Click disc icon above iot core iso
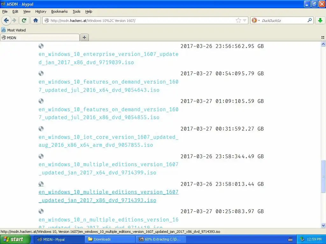Image resolution: width=326 pixels, height=244 pixels. point(41,129)
